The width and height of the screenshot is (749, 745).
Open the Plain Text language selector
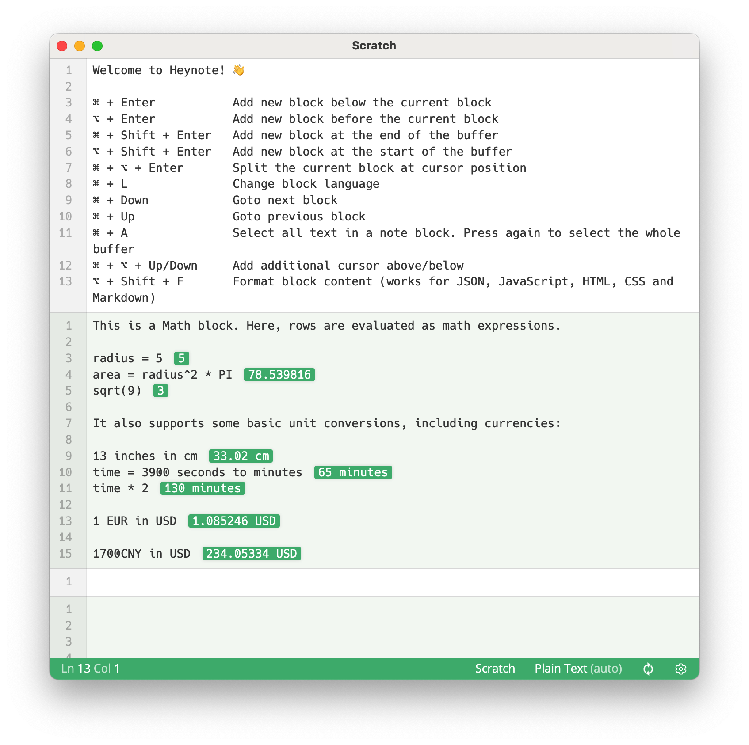tap(578, 669)
